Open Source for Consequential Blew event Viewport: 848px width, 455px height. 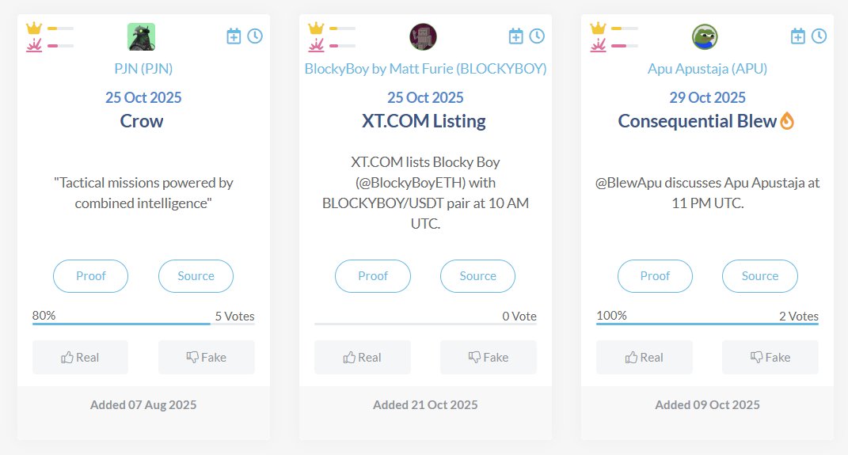(x=759, y=276)
